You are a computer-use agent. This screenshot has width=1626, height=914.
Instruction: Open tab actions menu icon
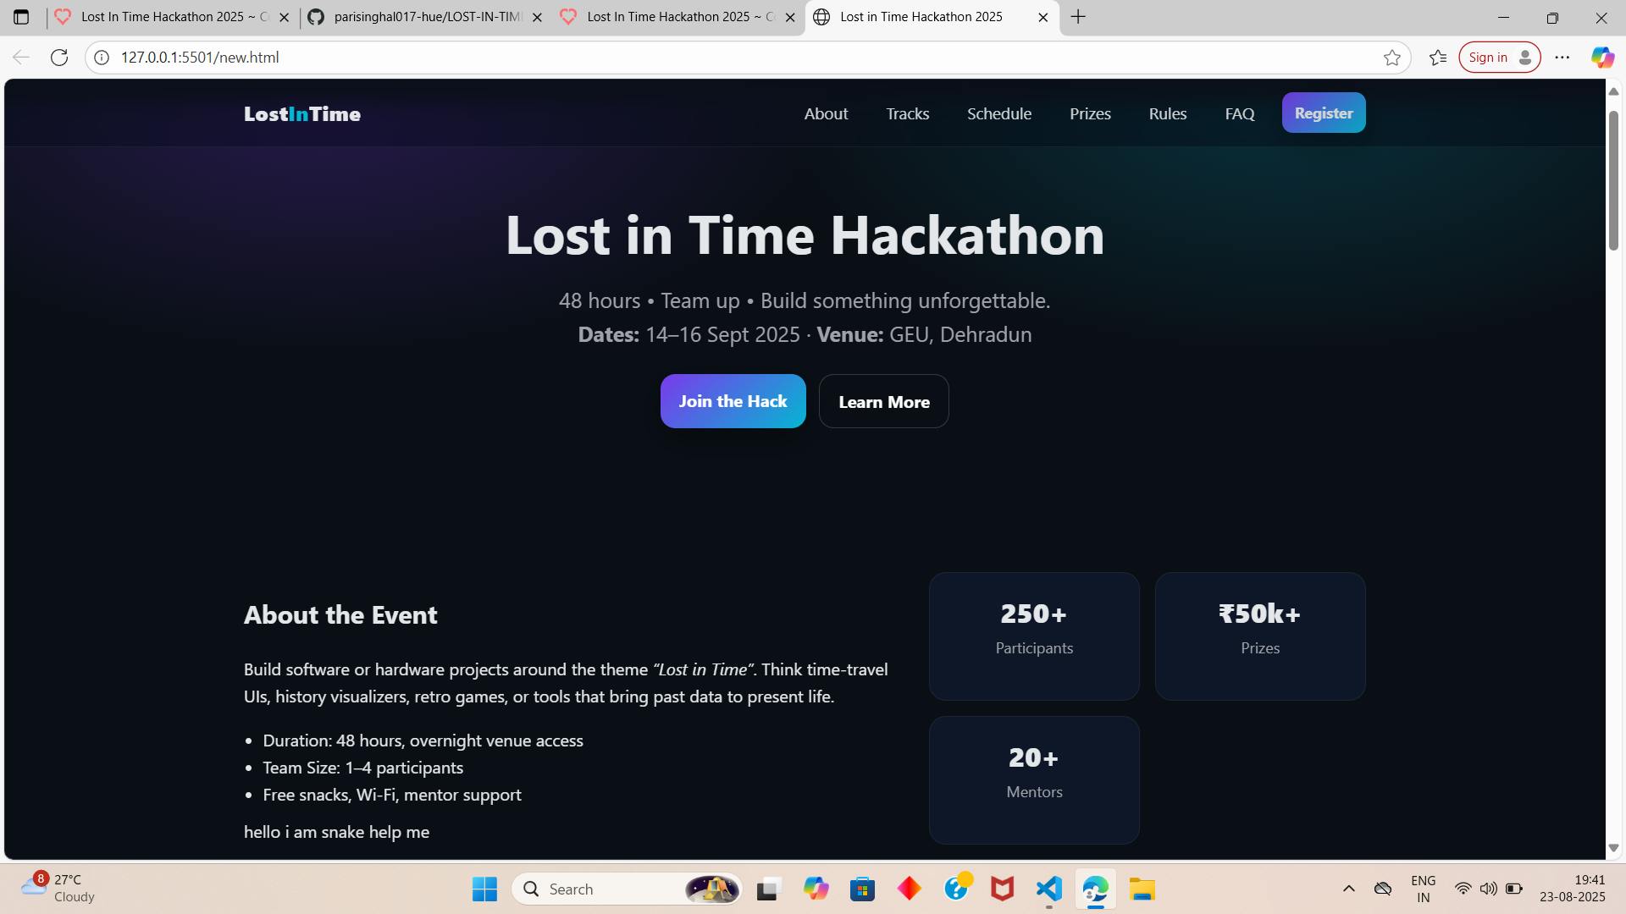(21, 17)
